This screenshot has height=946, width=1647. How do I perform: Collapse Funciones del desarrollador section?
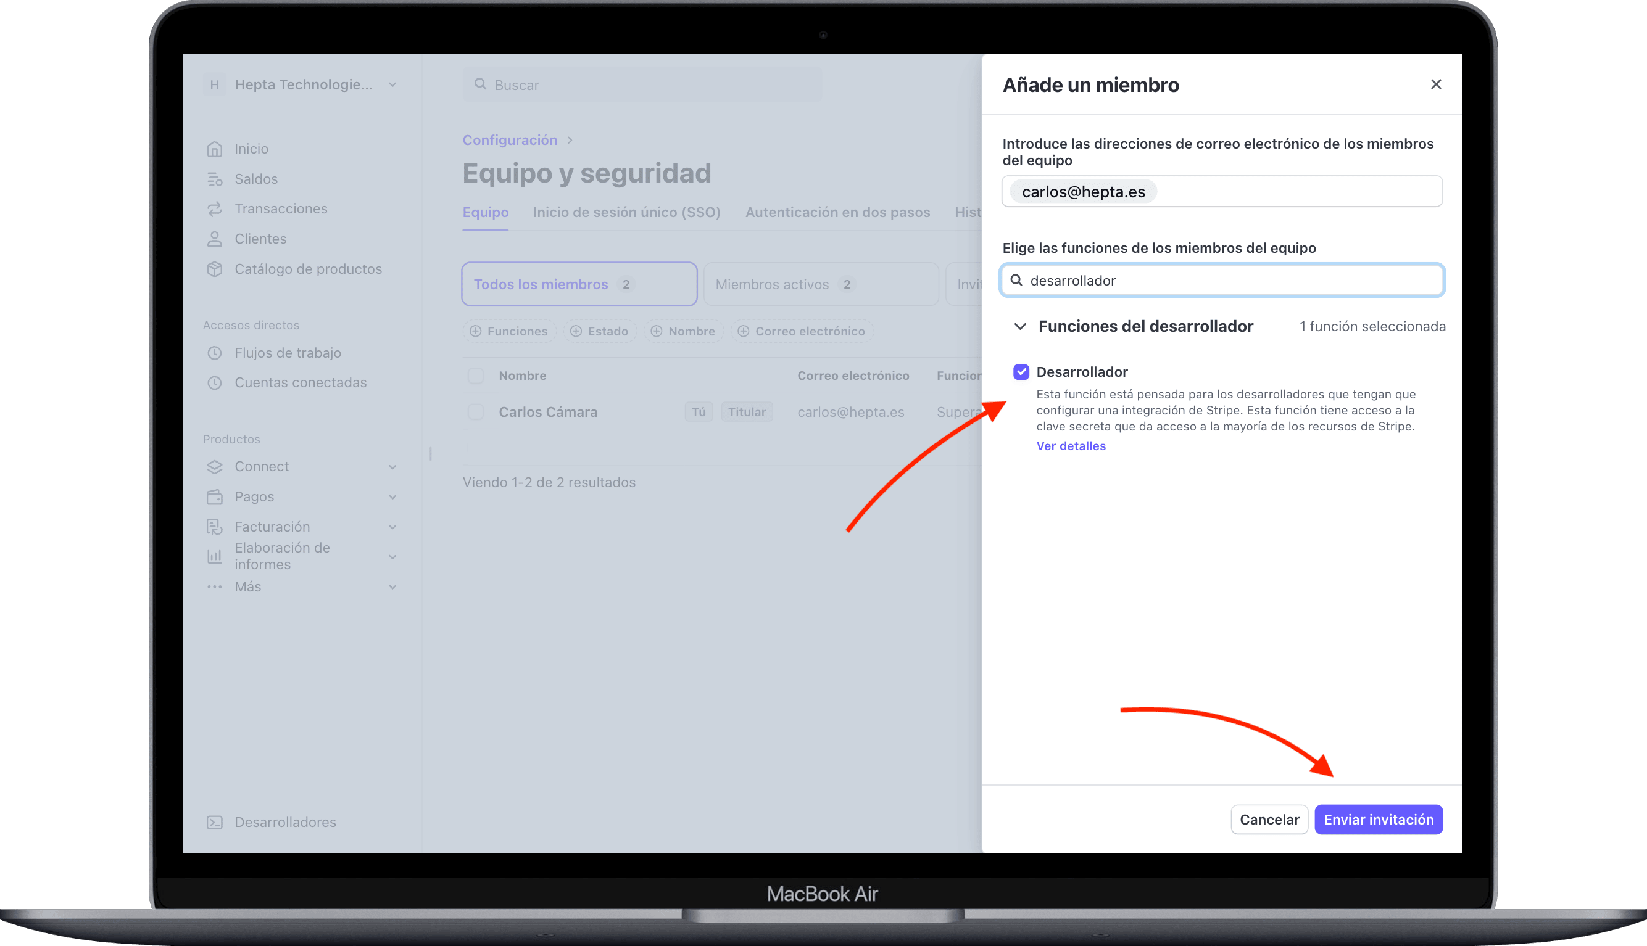click(1021, 326)
